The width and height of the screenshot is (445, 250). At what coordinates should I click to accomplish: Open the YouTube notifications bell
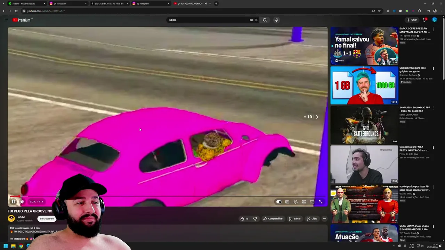424,20
